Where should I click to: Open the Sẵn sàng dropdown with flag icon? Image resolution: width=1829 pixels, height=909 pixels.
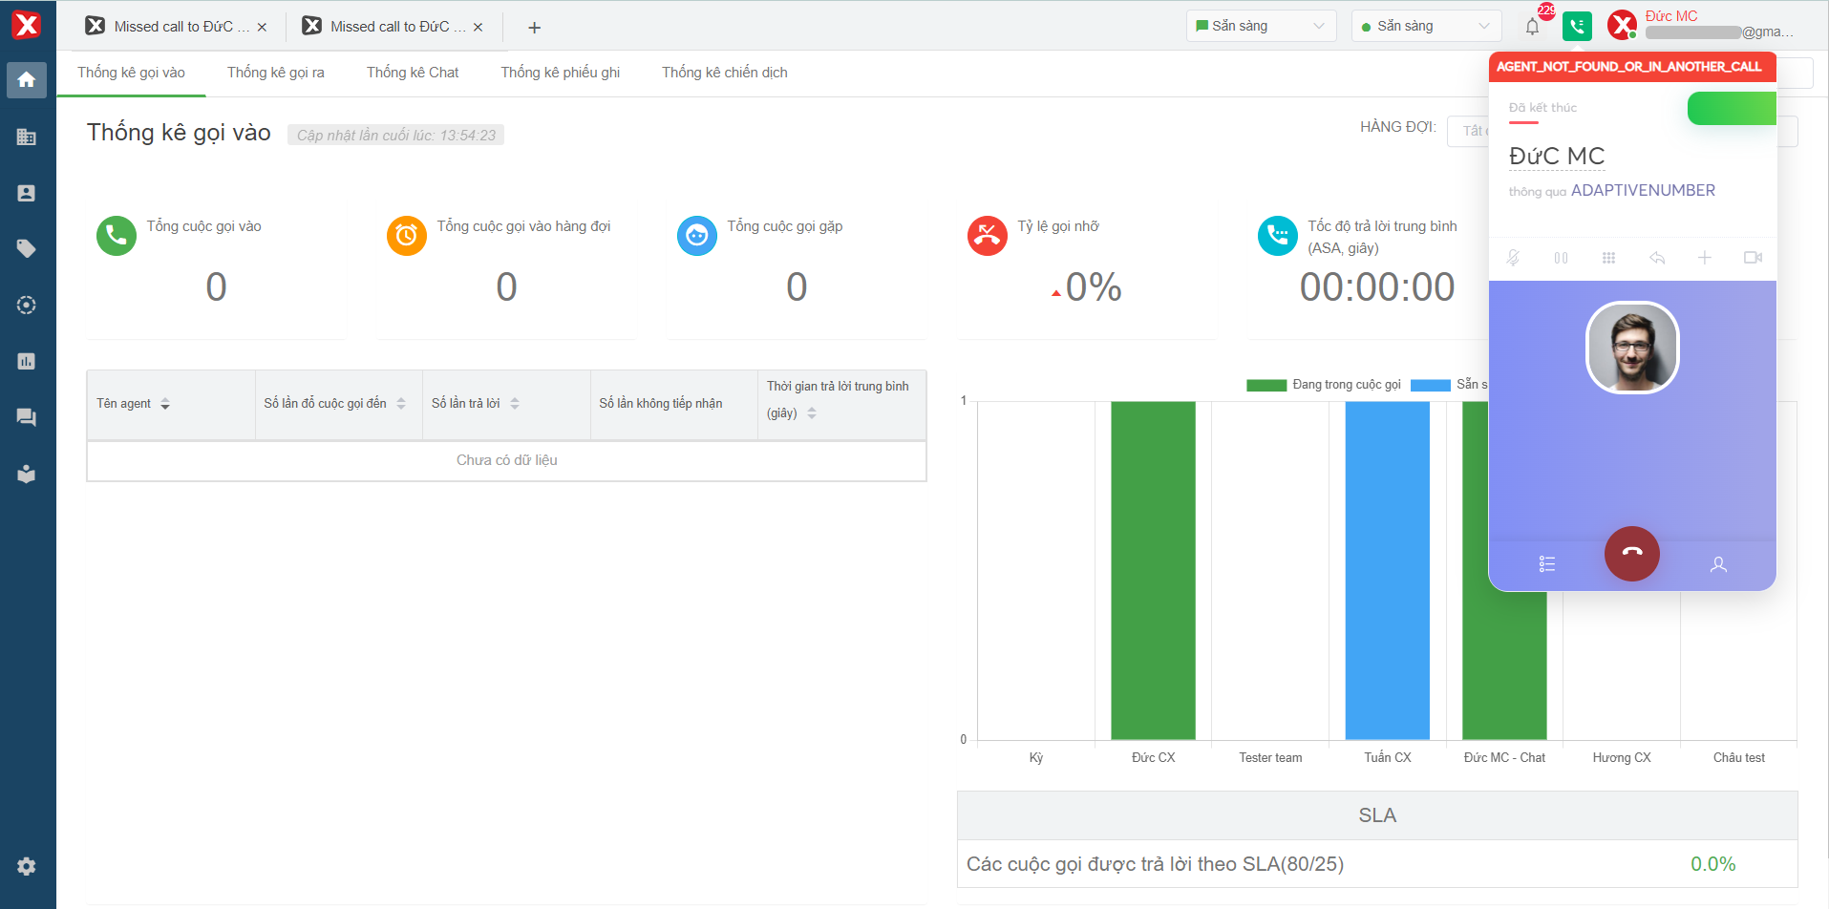click(x=1260, y=27)
